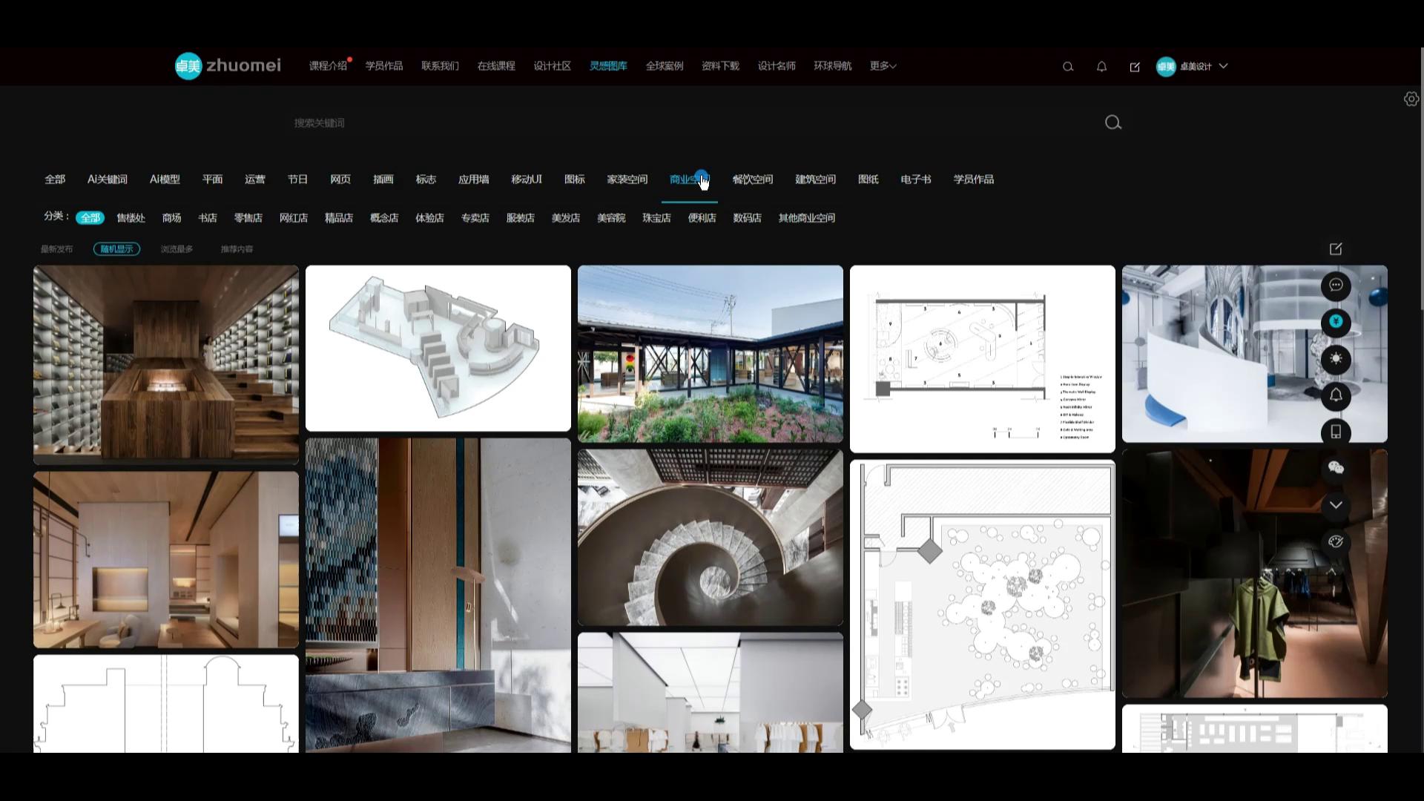Viewport: 1424px width, 801px height.
Task: Click the yen payment floating icon
Action: (x=1336, y=322)
